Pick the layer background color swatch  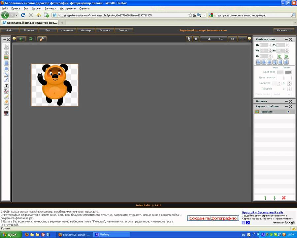(280, 72)
